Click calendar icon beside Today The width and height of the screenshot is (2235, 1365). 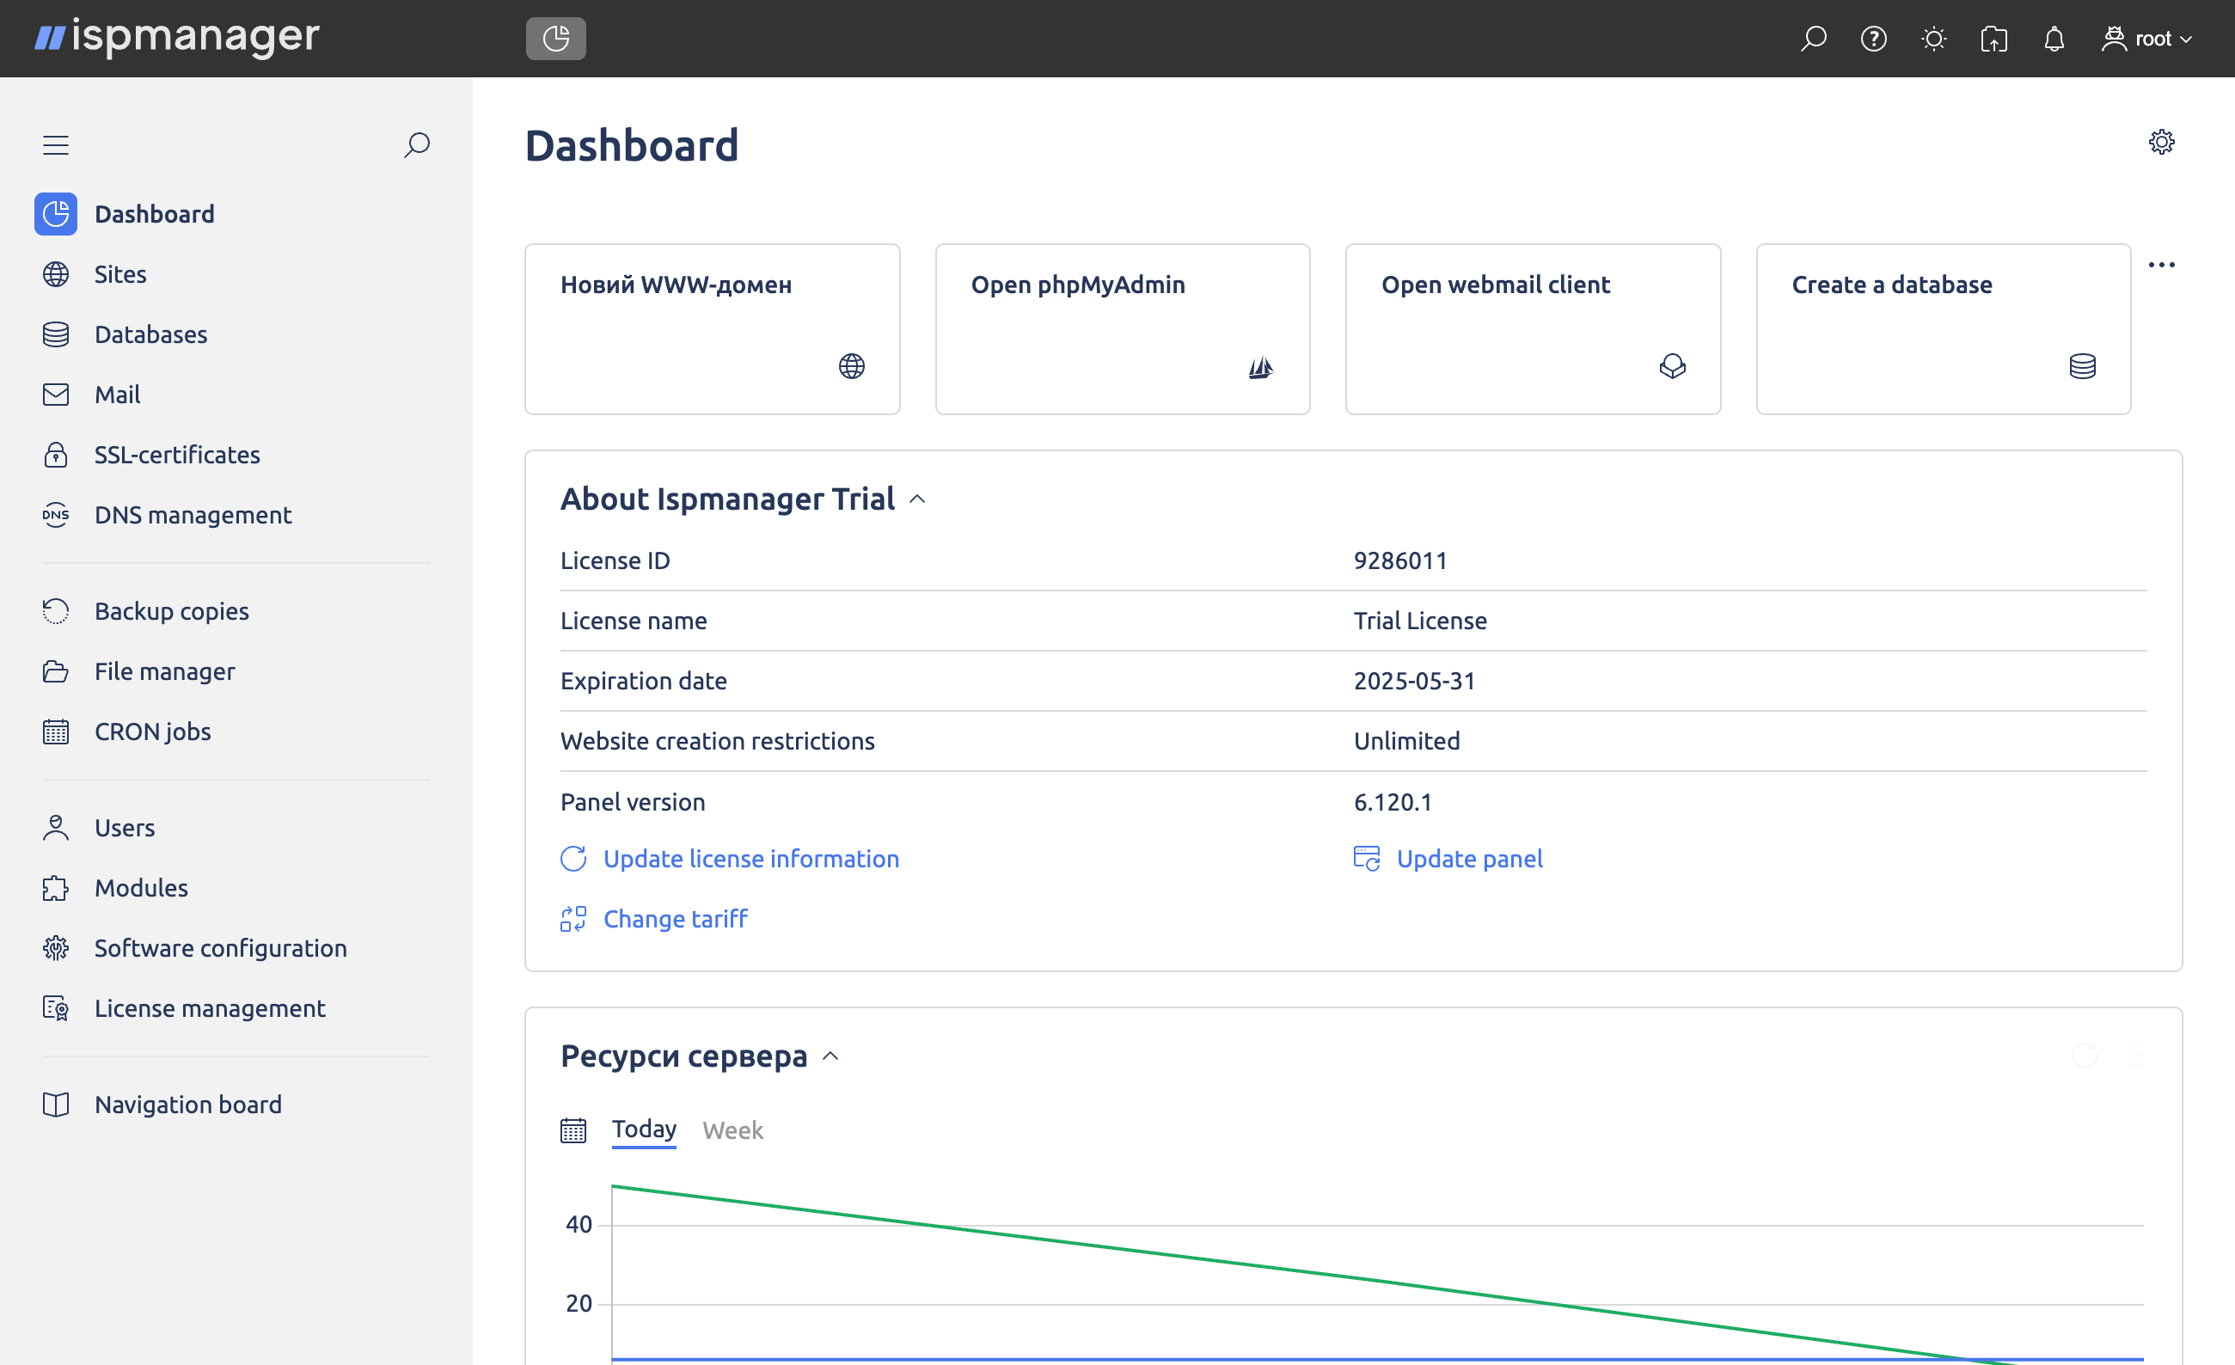(573, 1130)
